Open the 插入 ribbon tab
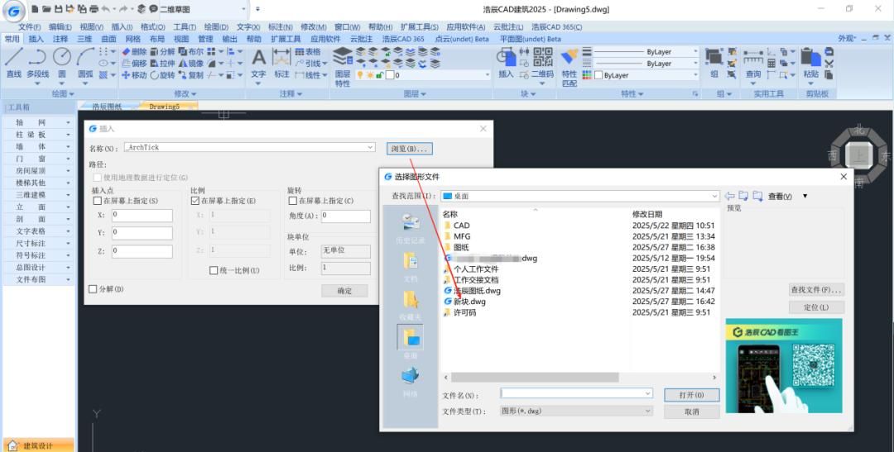The image size is (894, 452). (36, 39)
